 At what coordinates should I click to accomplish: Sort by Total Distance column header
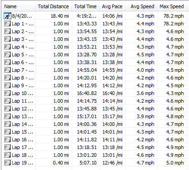[x=54, y=6]
